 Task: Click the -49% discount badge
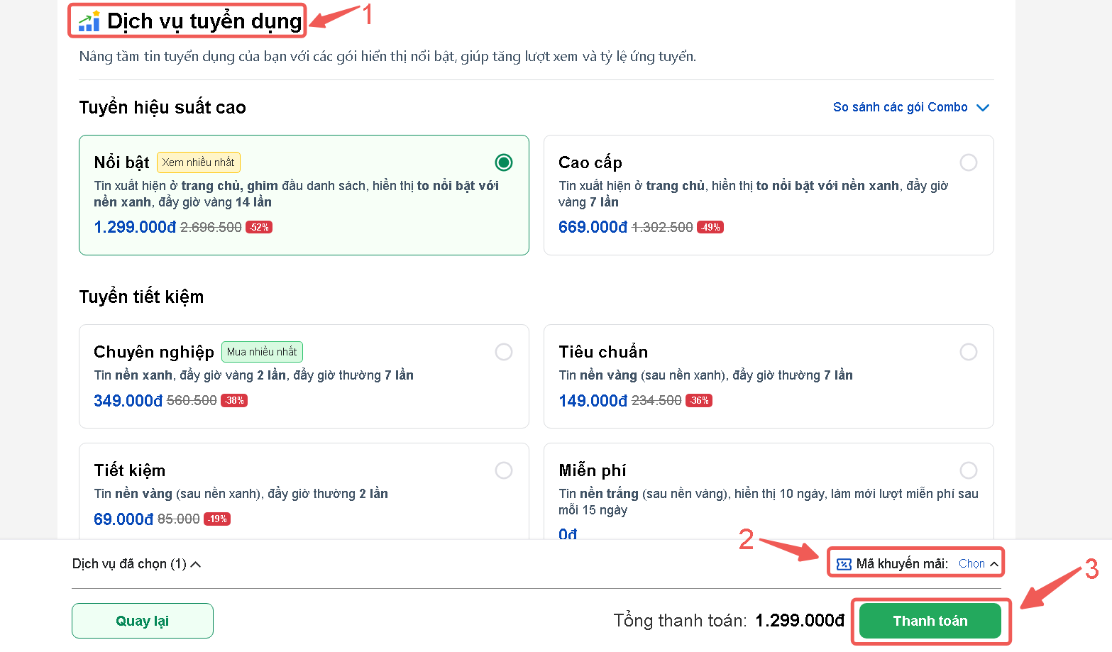click(710, 228)
